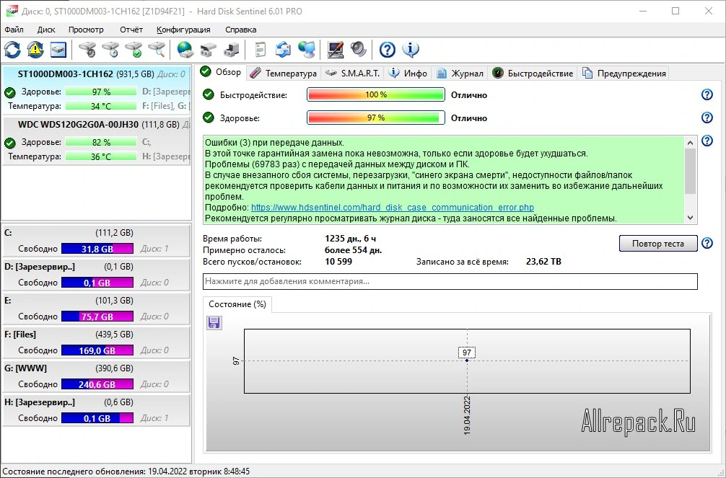Click the disk with magnifier icon
The width and height of the screenshot is (726, 478).
point(157,50)
